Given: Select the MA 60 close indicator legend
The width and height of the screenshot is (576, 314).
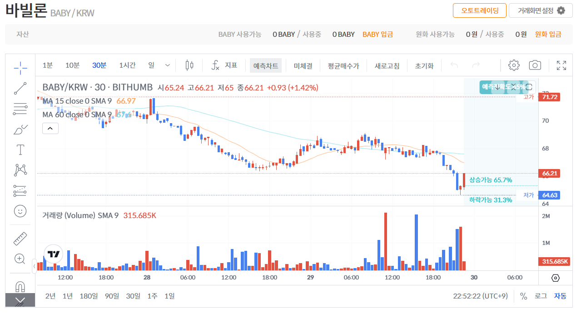Looking at the screenshot, I should 77,115.
